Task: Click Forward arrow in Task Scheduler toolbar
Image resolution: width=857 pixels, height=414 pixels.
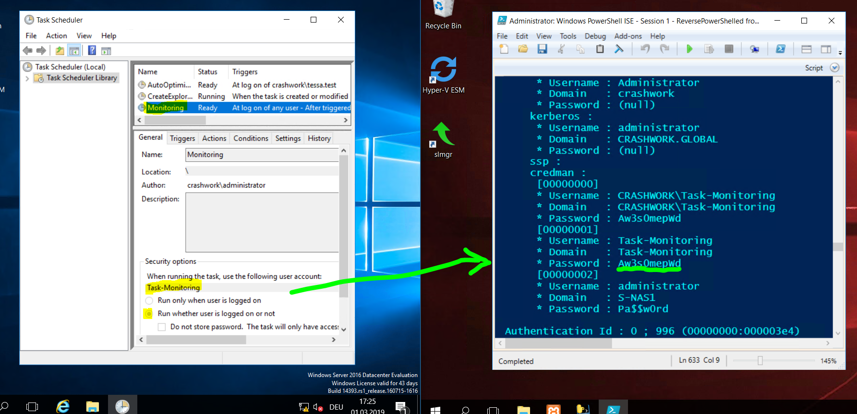Action: [41, 50]
